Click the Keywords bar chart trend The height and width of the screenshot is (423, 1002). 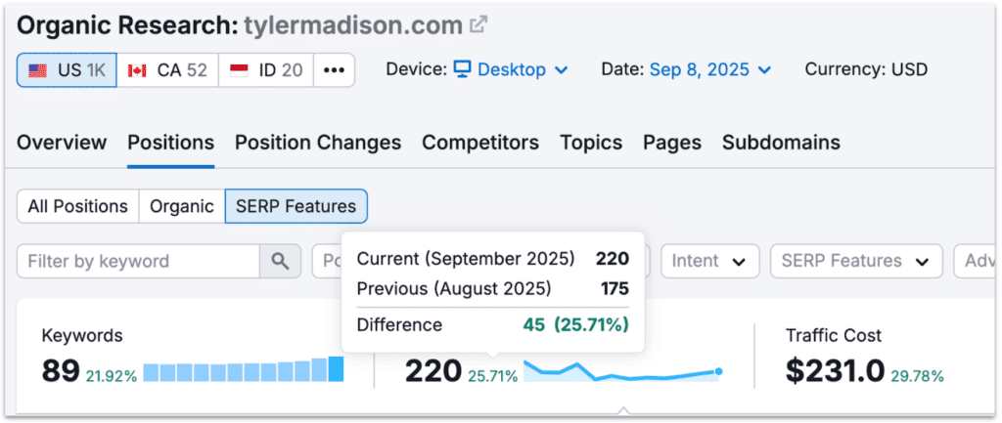pos(243,371)
